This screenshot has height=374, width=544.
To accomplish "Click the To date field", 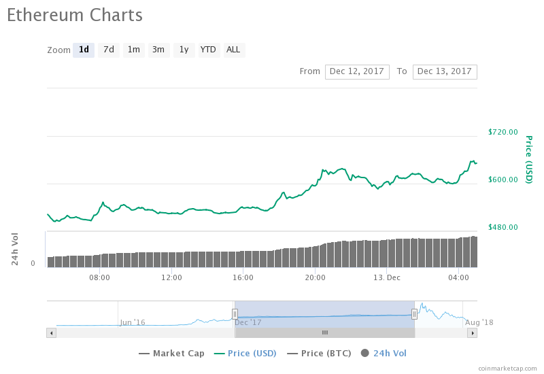I will [x=445, y=71].
